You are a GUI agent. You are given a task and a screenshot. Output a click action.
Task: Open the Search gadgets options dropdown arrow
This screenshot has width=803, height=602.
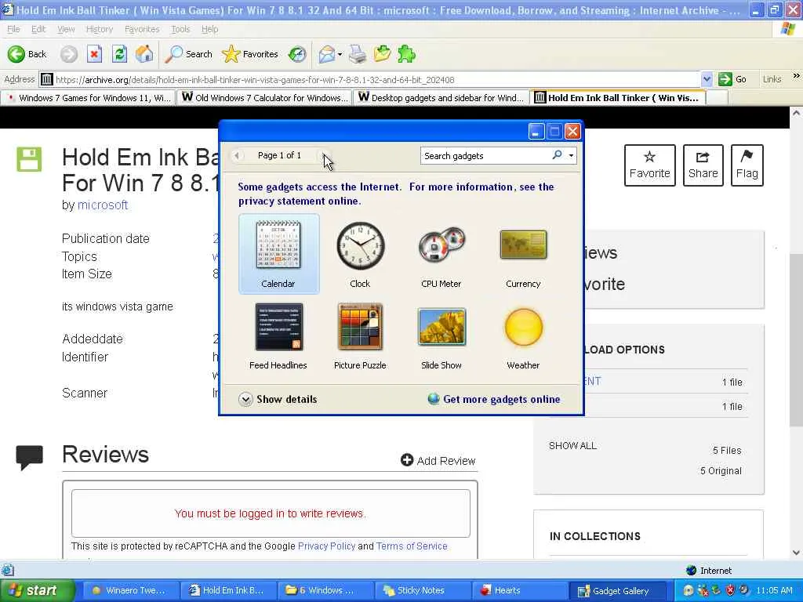(x=571, y=155)
